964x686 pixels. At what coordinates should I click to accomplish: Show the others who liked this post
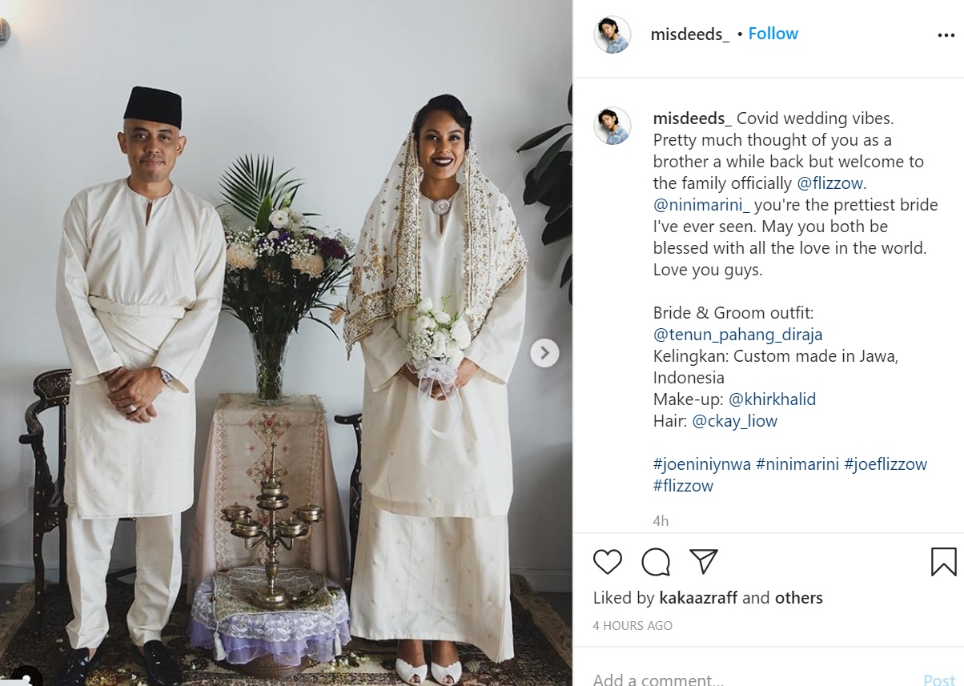(798, 598)
